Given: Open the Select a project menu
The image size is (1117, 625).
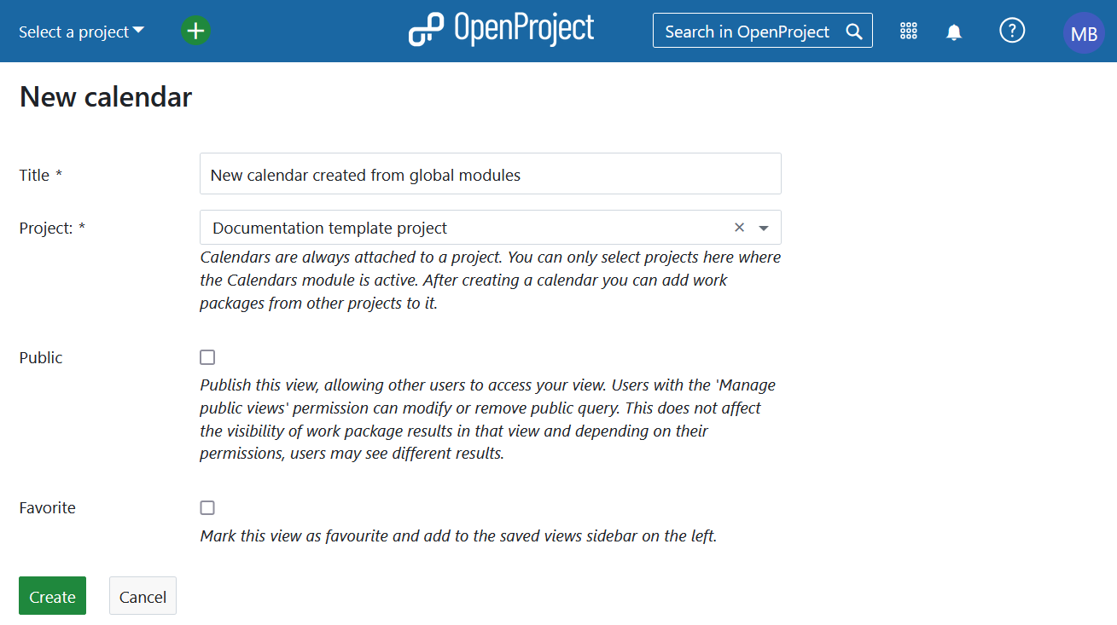Looking at the screenshot, I should point(81,32).
